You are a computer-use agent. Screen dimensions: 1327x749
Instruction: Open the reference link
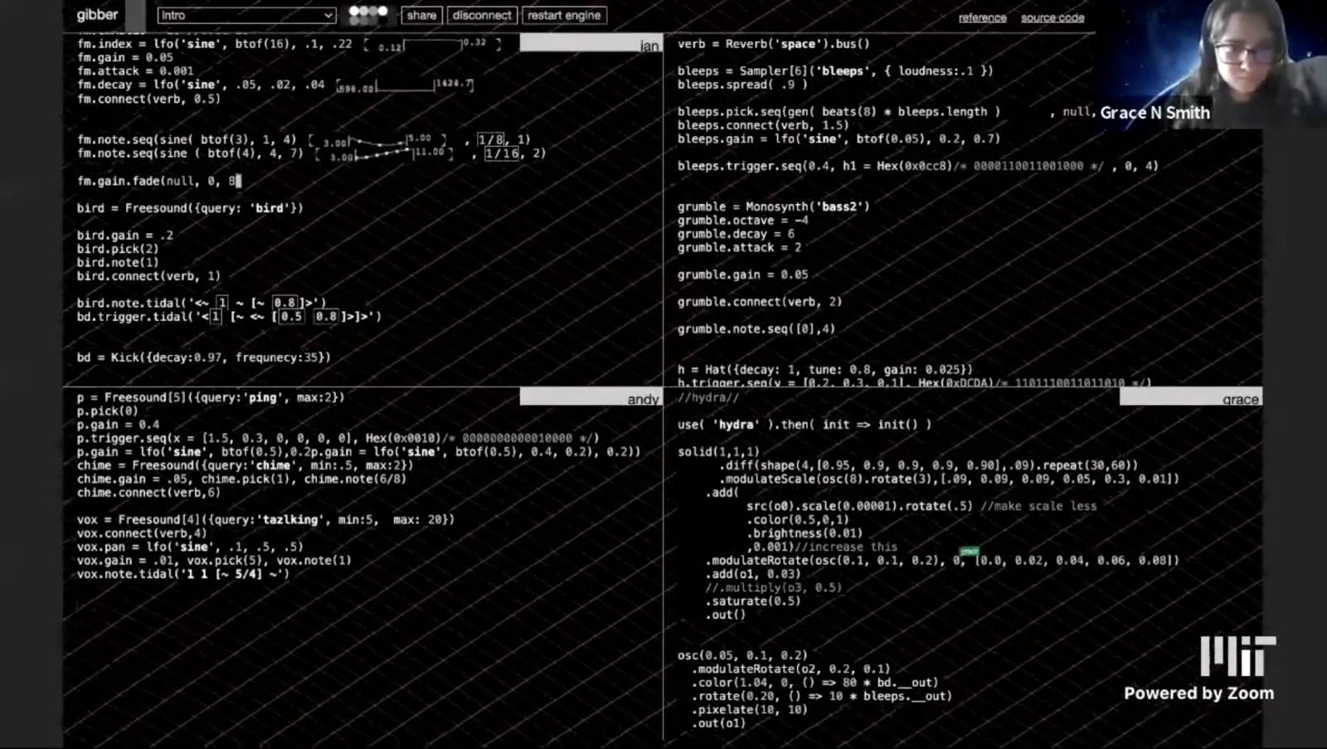coord(982,17)
